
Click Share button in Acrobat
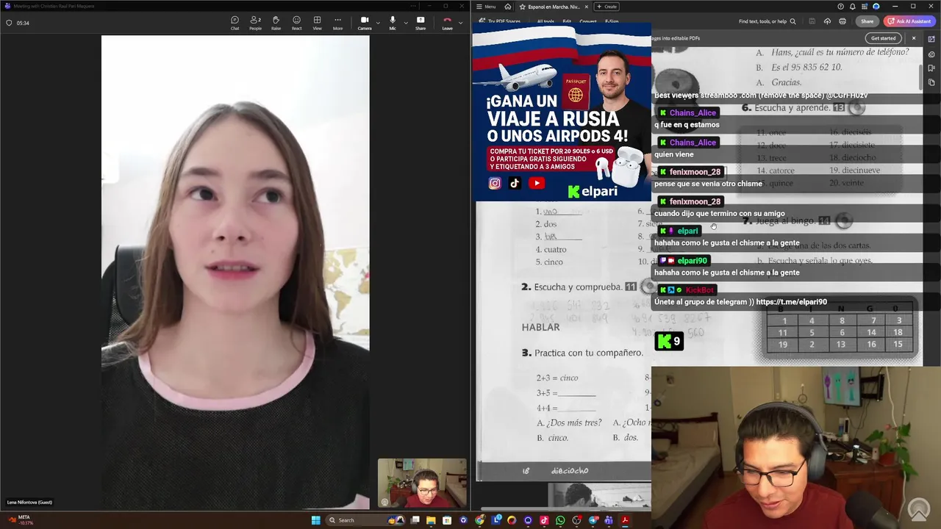tap(867, 21)
